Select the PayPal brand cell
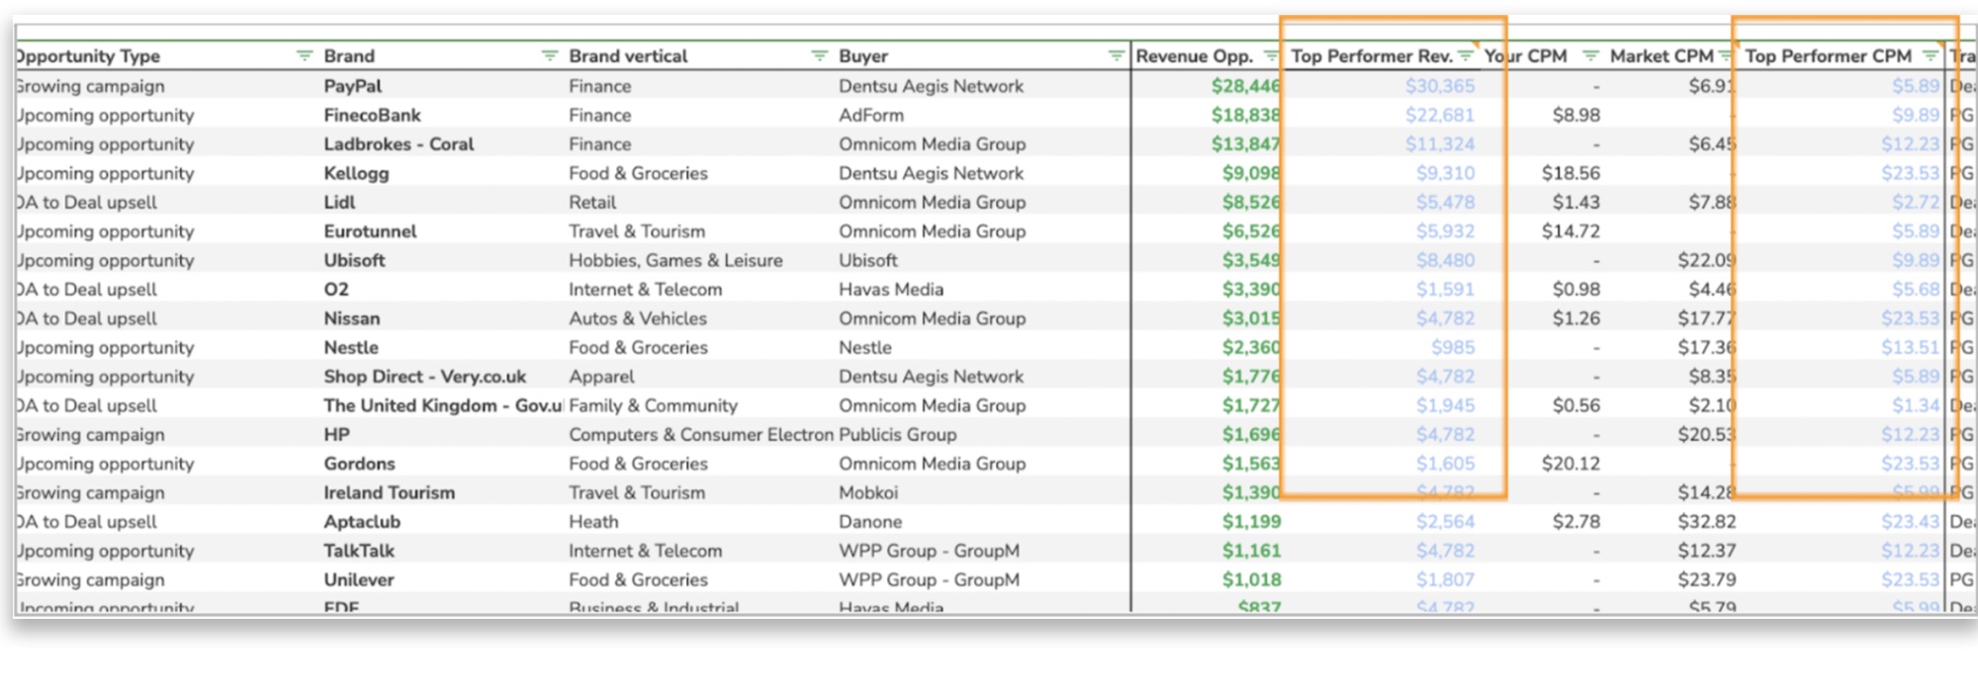 coord(353,86)
